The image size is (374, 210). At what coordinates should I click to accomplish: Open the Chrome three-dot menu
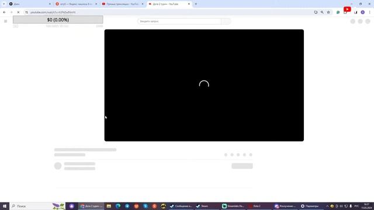pos(369,12)
